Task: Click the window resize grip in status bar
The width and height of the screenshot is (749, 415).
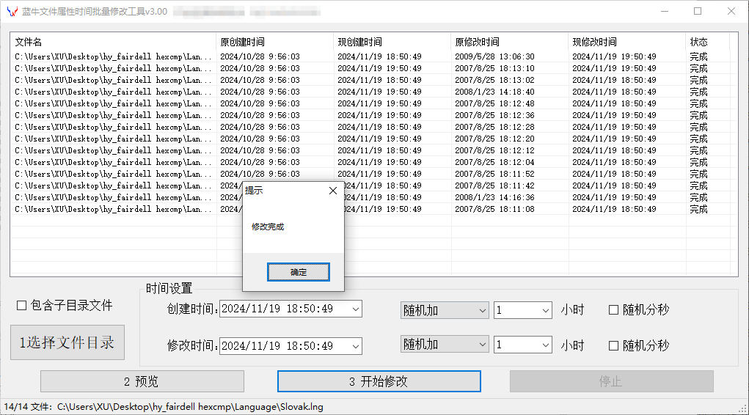Action: point(743,409)
